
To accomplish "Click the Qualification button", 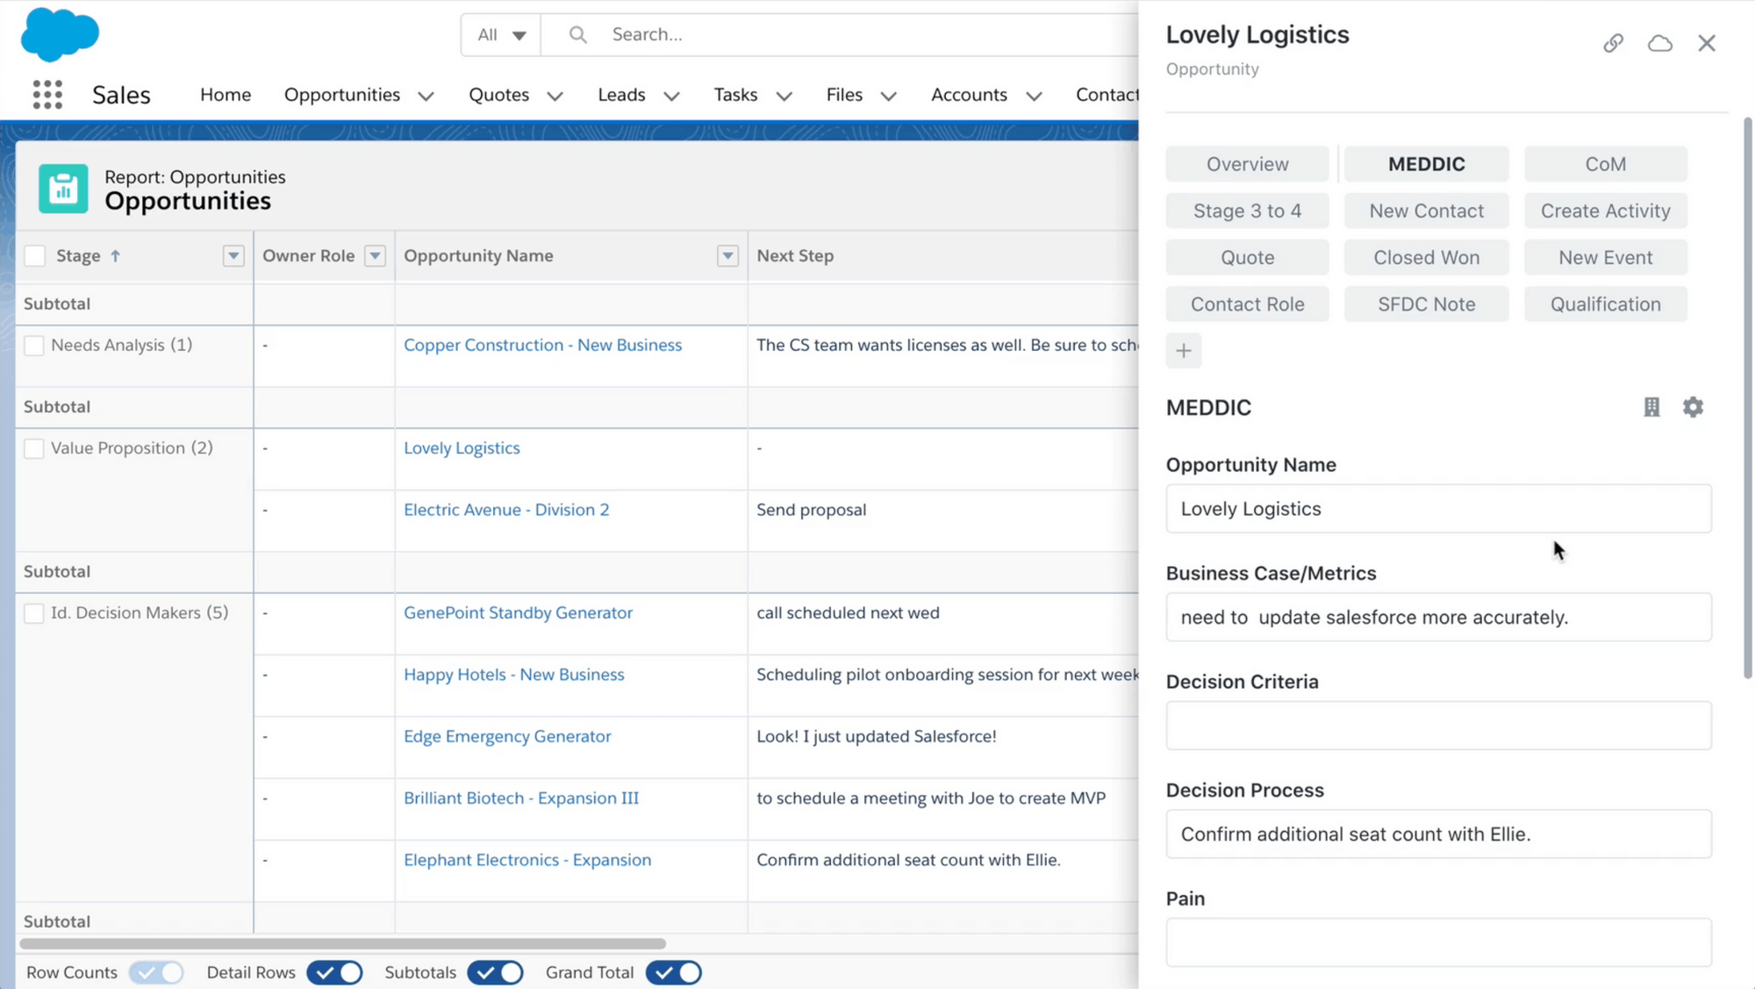I will (x=1605, y=304).
